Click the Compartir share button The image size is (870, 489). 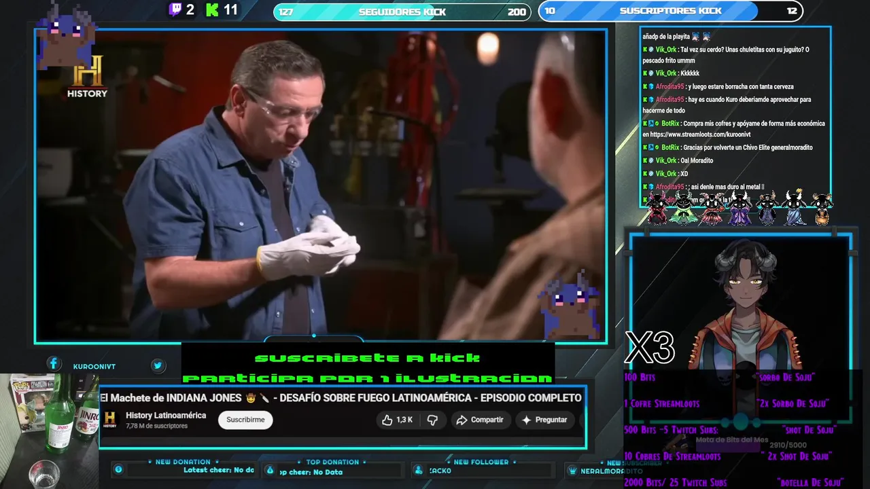point(480,420)
